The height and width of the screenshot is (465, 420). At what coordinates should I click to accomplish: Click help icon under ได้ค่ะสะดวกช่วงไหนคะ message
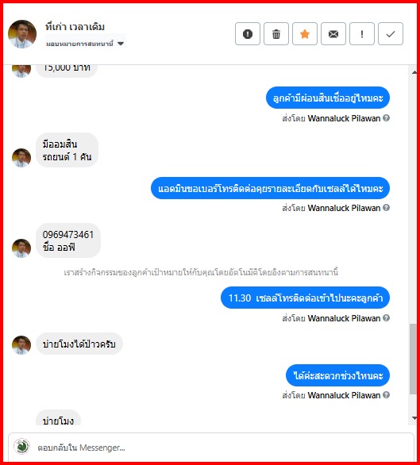pos(386,395)
